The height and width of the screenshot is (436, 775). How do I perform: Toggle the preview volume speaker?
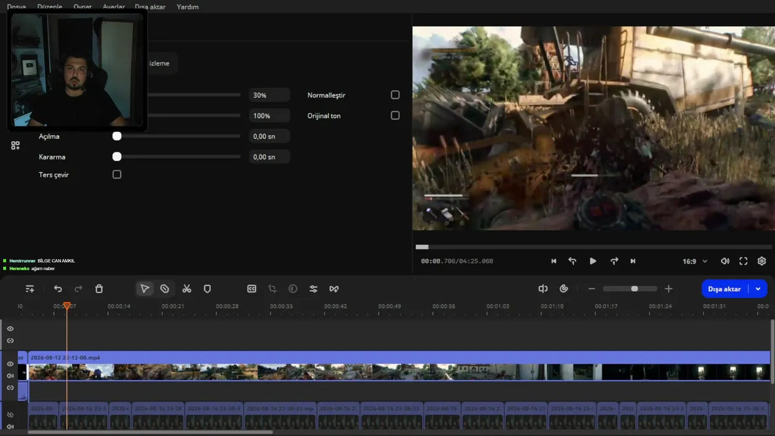click(725, 261)
